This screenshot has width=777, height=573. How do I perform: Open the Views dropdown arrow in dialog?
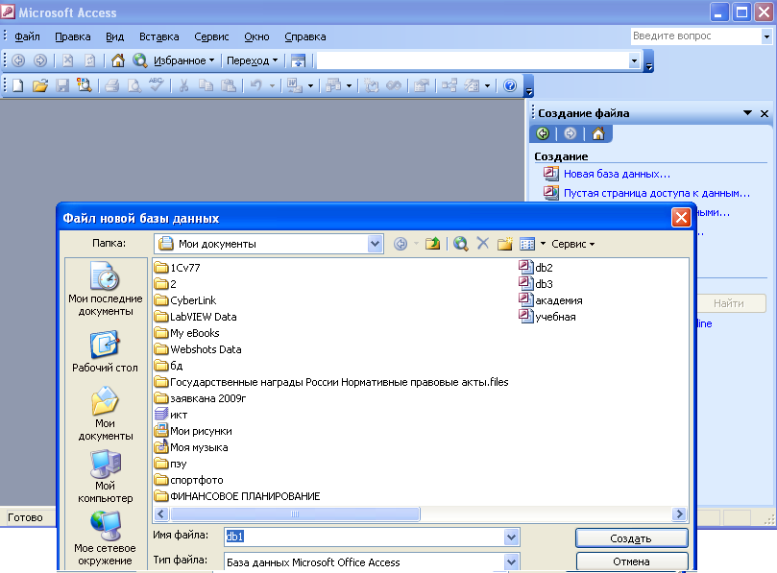[543, 244]
